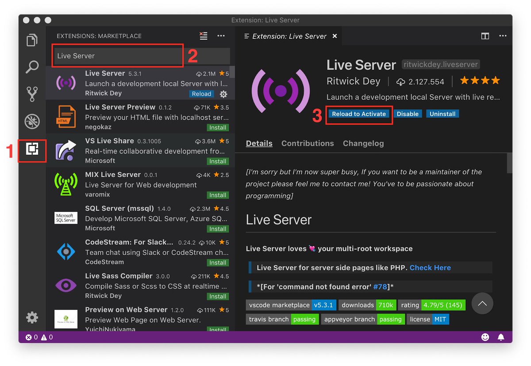The image size is (531, 366).
Task: Select Live Server Preview HTML file icon
Action: 66,116
